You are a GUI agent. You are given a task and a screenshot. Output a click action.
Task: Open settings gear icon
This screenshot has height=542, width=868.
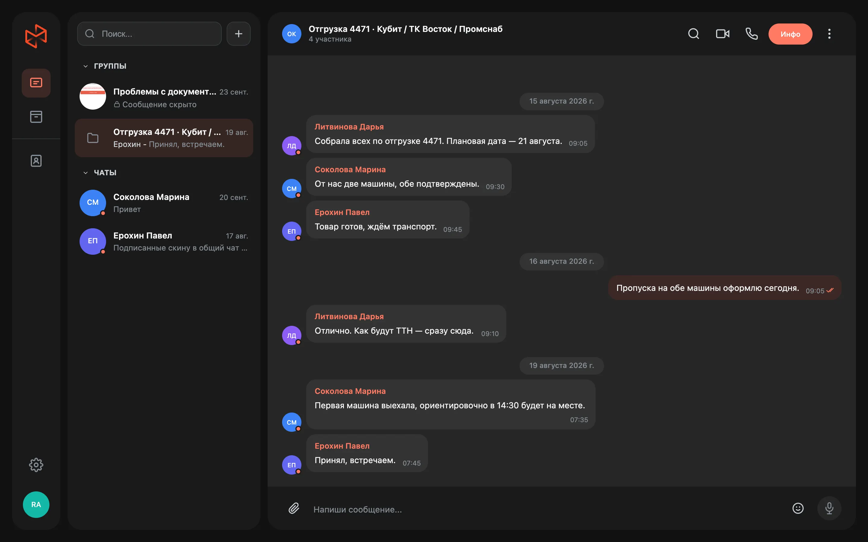(36, 465)
